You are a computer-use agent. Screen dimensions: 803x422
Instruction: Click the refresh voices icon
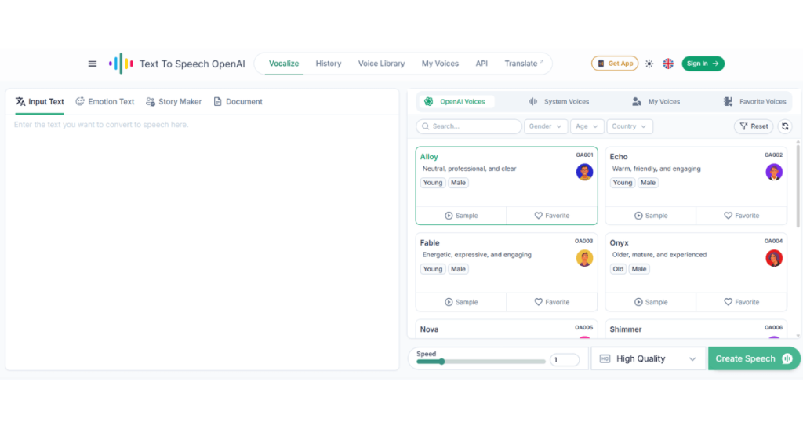tap(785, 126)
